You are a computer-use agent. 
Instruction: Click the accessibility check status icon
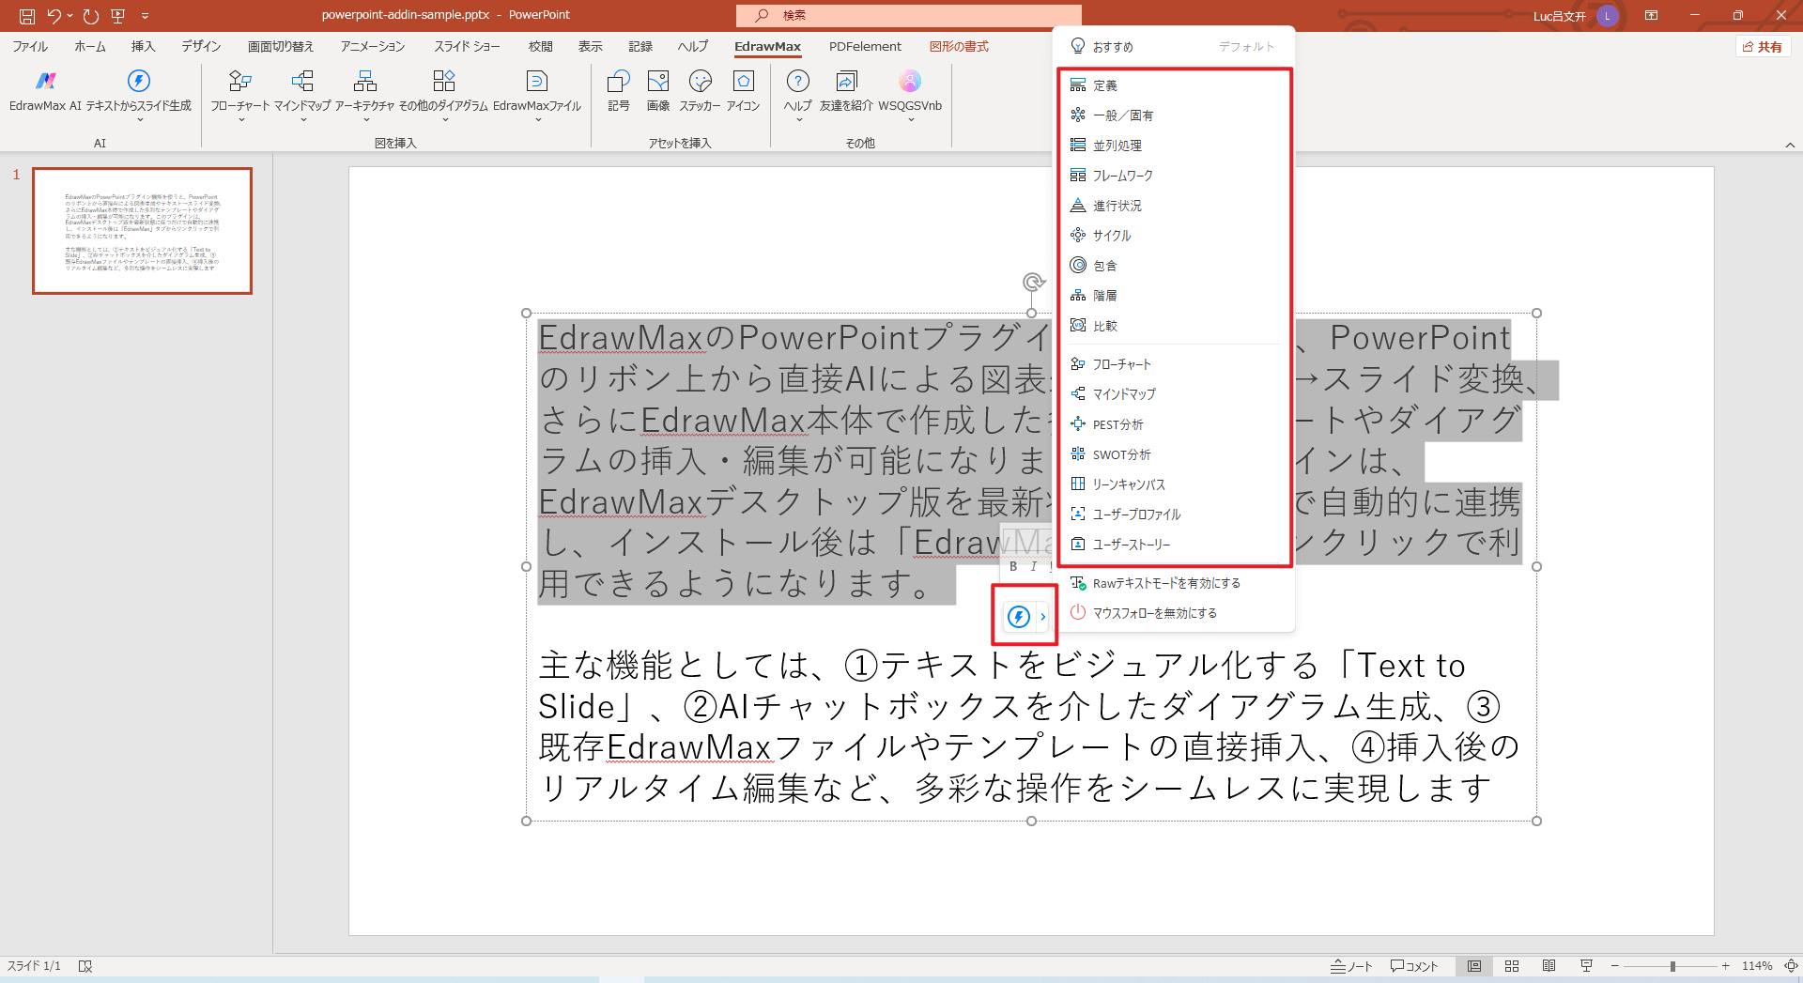(x=85, y=966)
